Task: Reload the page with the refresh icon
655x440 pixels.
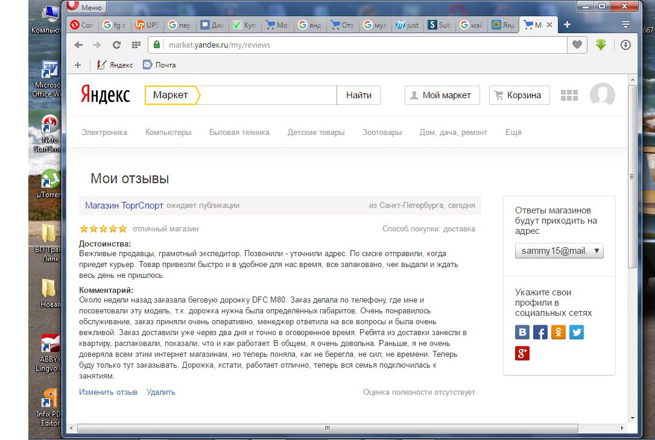Action: click(x=116, y=45)
